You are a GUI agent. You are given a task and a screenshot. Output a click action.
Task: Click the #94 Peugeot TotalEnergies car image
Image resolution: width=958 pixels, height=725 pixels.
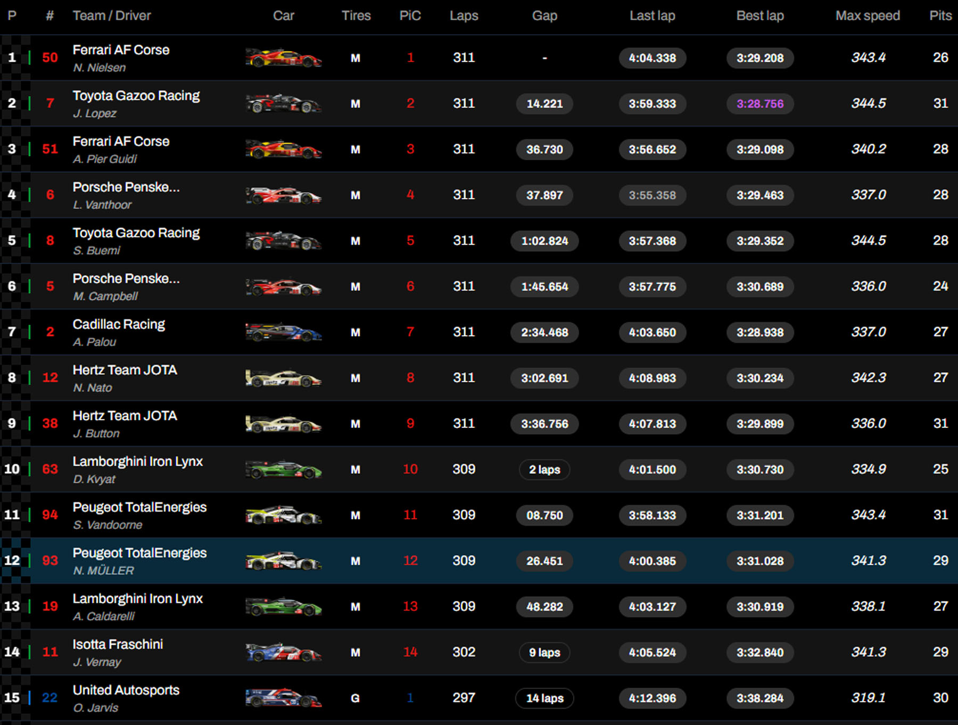[x=283, y=515]
